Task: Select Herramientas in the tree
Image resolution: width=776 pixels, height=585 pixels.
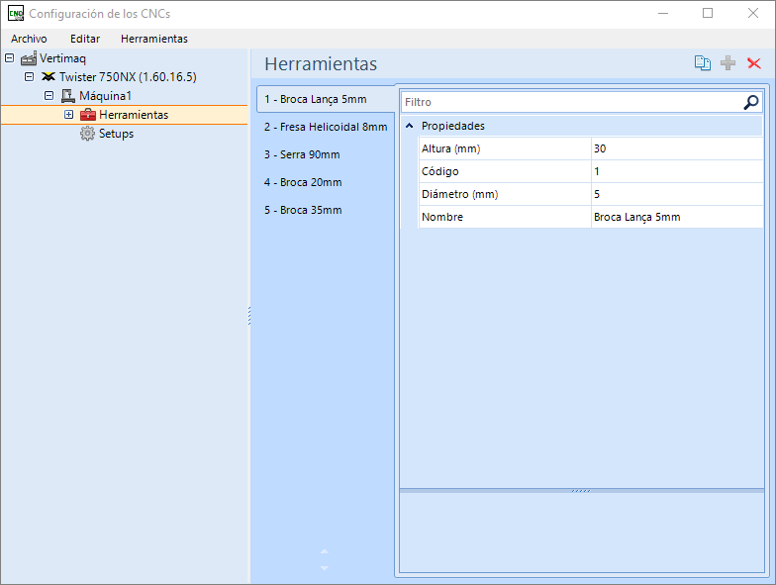Action: coord(134,115)
